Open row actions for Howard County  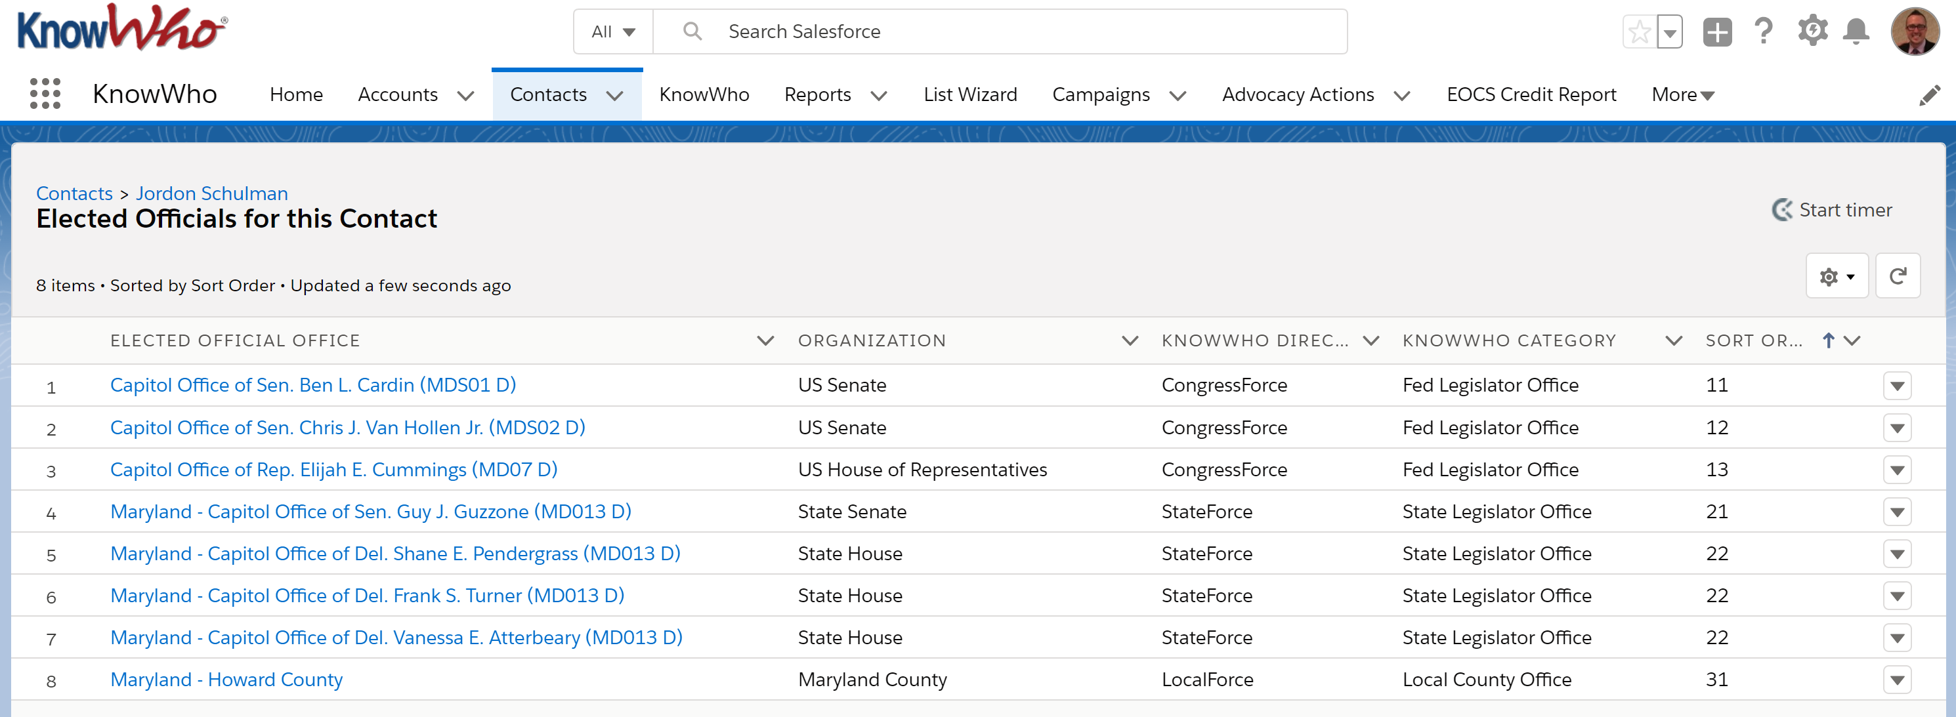1897,680
